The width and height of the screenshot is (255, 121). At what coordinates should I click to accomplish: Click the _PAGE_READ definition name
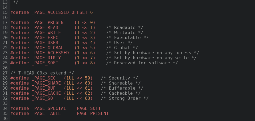(45, 27)
